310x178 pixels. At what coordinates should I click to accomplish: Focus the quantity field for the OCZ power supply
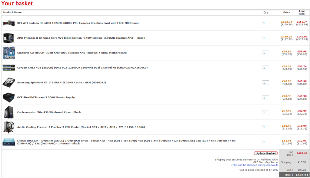click(x=266, y=97)
